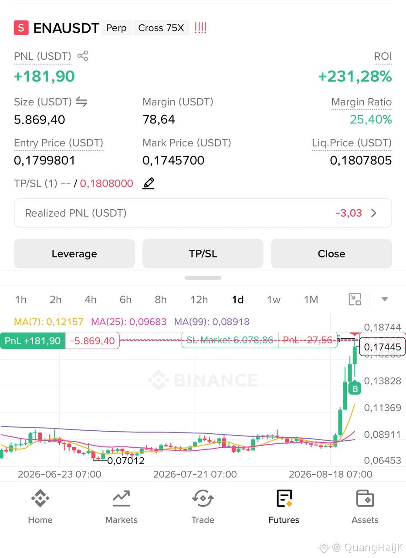406x558 pixels.
Task: Edit TP/SL with pencil icon
Action: pyautogui.click(x=149, y=183)
